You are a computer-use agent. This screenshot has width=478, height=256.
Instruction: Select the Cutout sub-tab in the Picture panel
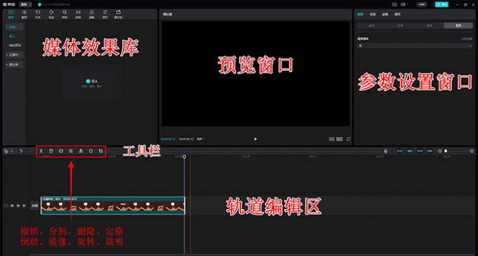coord(400,26)
